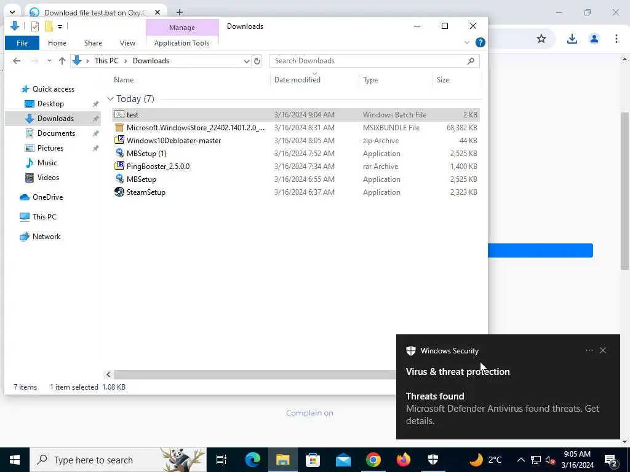The image size is (630, 472).
Task: Open the Windows Start menu
Action: point(15,460)
